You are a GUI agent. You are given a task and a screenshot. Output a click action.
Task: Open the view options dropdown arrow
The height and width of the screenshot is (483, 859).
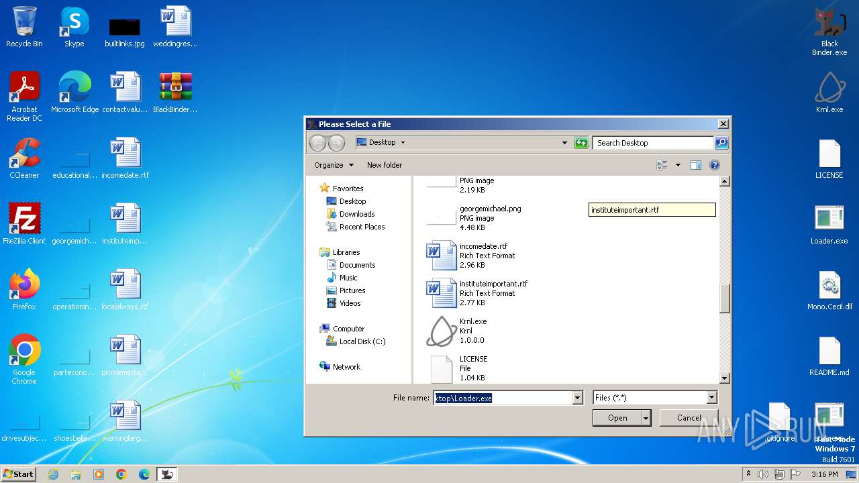pos(678,165)
